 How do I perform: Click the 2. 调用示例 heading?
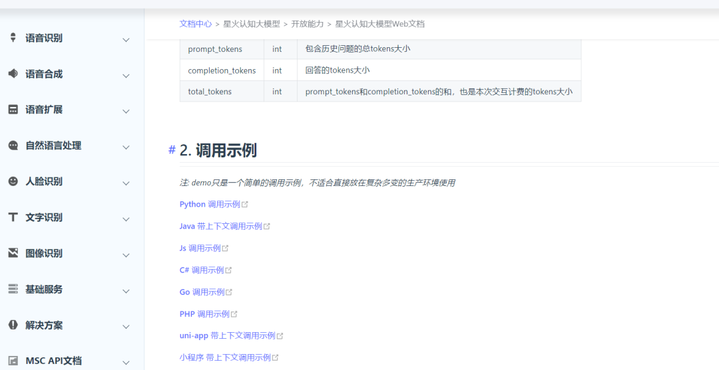pos(218,150)
